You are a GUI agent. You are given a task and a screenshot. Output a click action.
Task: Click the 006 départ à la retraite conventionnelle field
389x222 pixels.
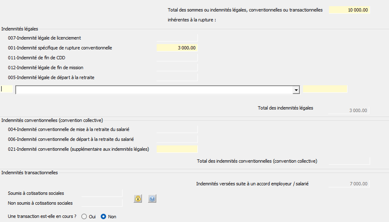pyautogui.click(x=177, y=139)
